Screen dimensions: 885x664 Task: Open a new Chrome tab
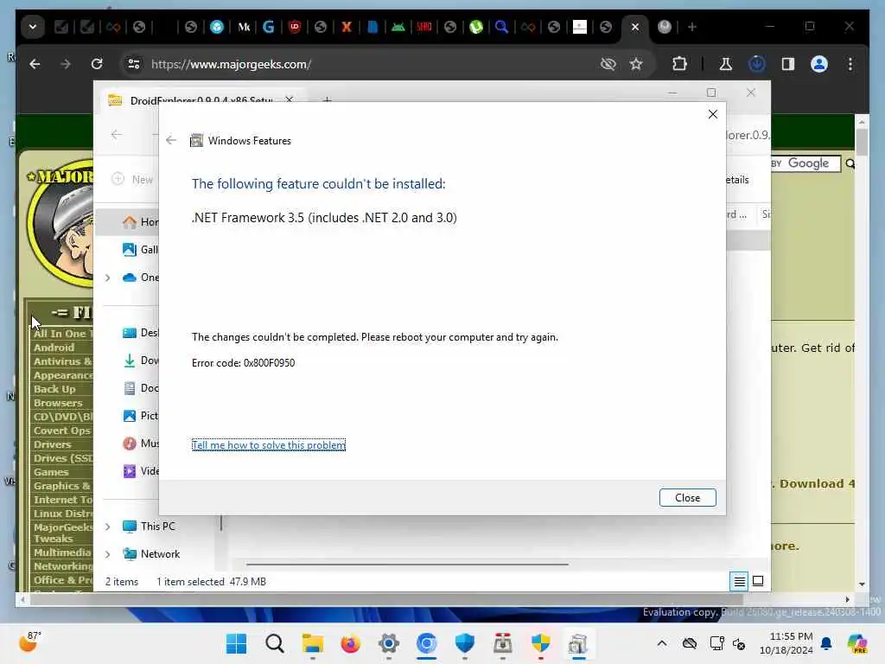692,27
